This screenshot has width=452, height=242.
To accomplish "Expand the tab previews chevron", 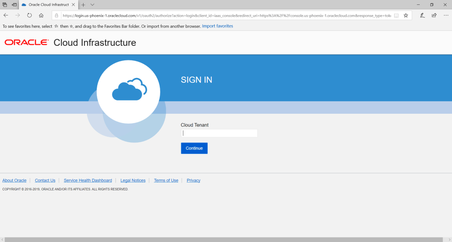I will [92, 4].
